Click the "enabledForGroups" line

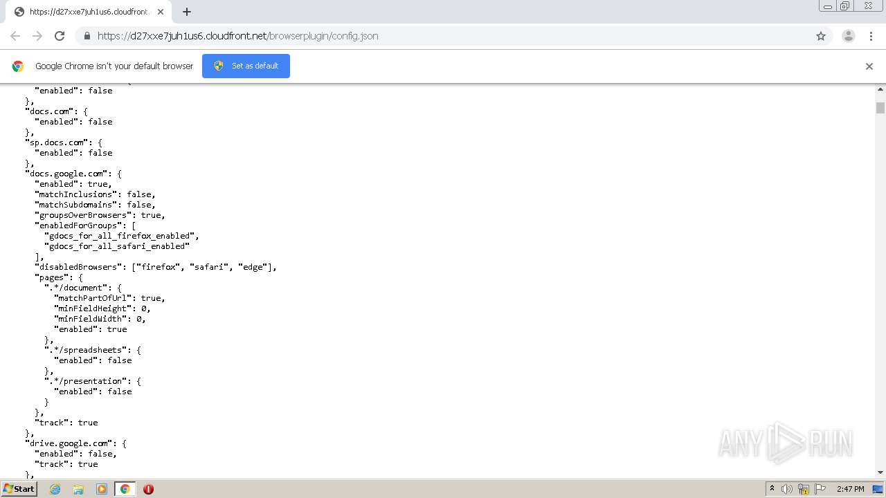coord(86,225)
